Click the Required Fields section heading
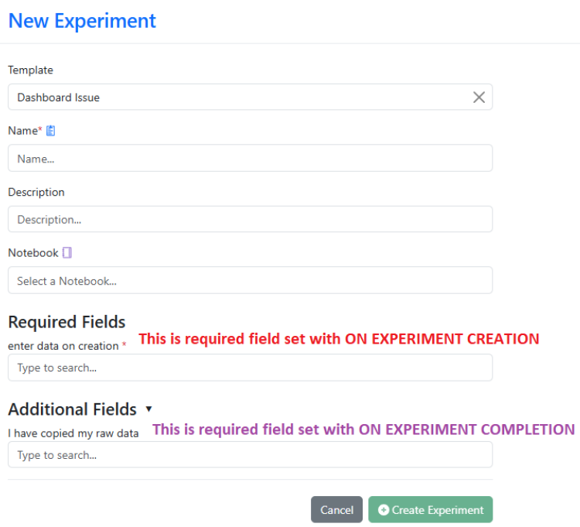The height and width of the screenshot is (527, 580). pos(67,322)
